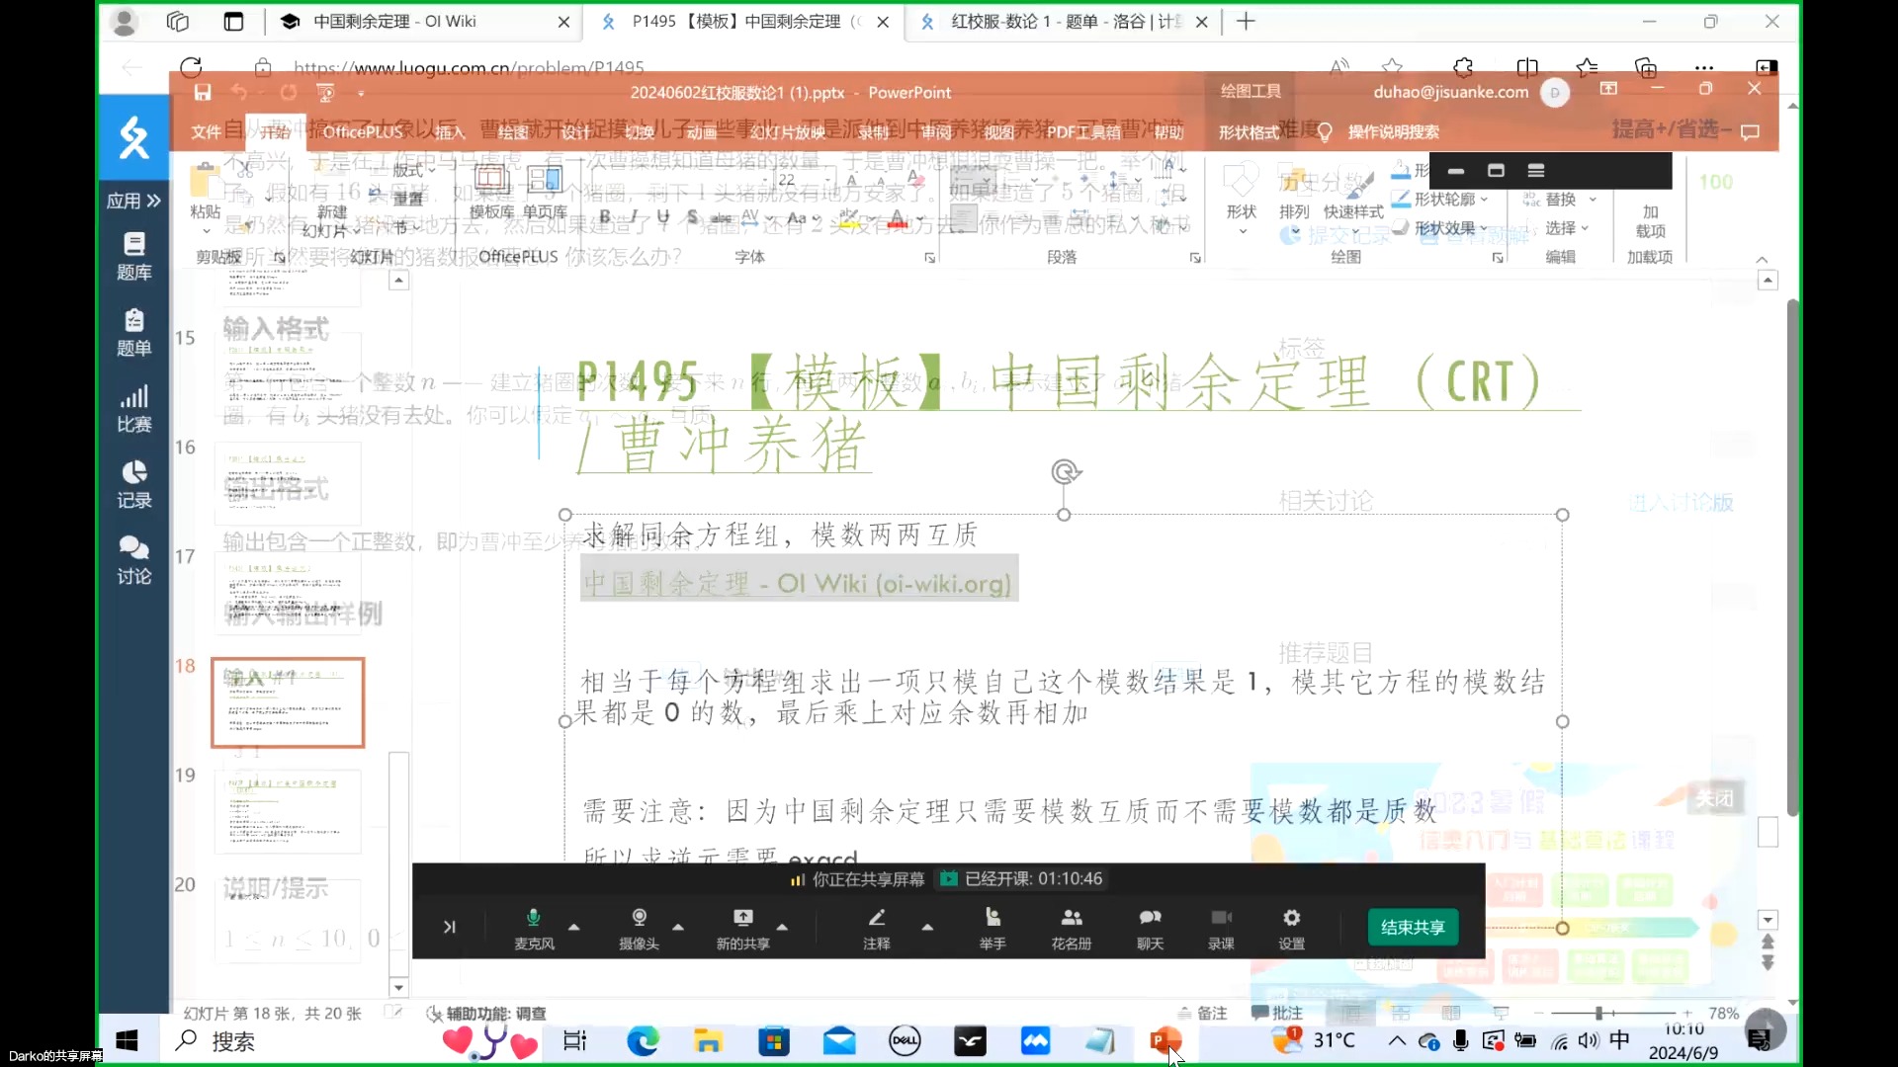Image resolution: width=1898 pixels, height=1067 pixels.
Task: Open the 替换 replace option
Action: coord(1560,200)
